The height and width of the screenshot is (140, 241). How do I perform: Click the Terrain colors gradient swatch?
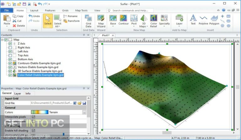(40, 112)
